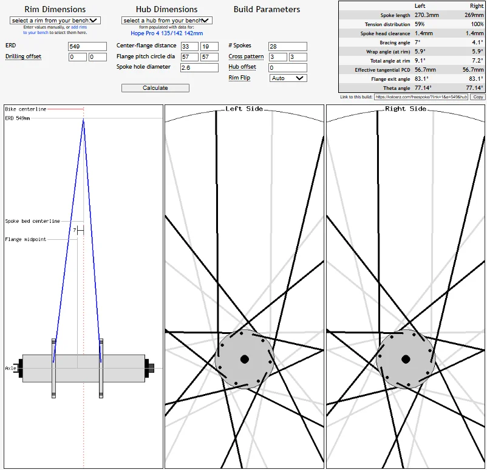Click the Left Side diagram title

point(244,109)
